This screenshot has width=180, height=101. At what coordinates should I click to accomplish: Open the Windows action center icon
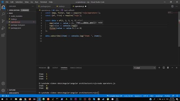pos(177,99)
